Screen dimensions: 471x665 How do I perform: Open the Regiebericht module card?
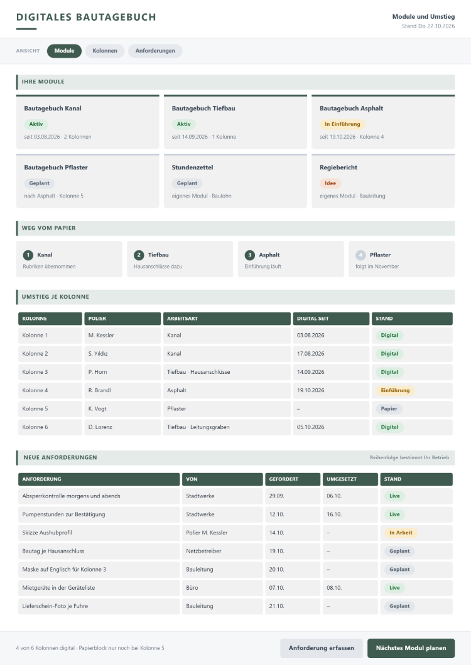coord(383,181)
